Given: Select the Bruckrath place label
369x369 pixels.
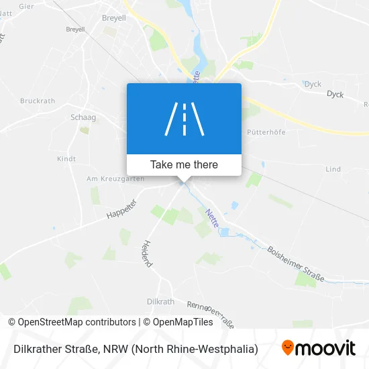Looking at the screenshot, I should pyautogui.click(x=38, y=101).
